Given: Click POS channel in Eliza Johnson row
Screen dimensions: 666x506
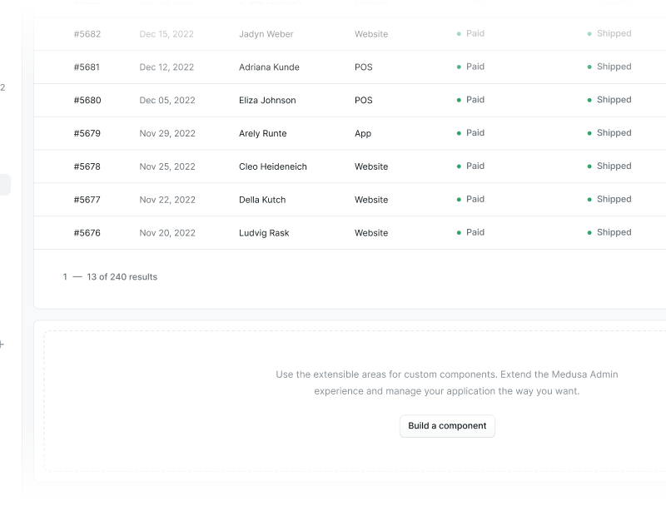Looking at the screenshot, I should (x=364, y=100).
